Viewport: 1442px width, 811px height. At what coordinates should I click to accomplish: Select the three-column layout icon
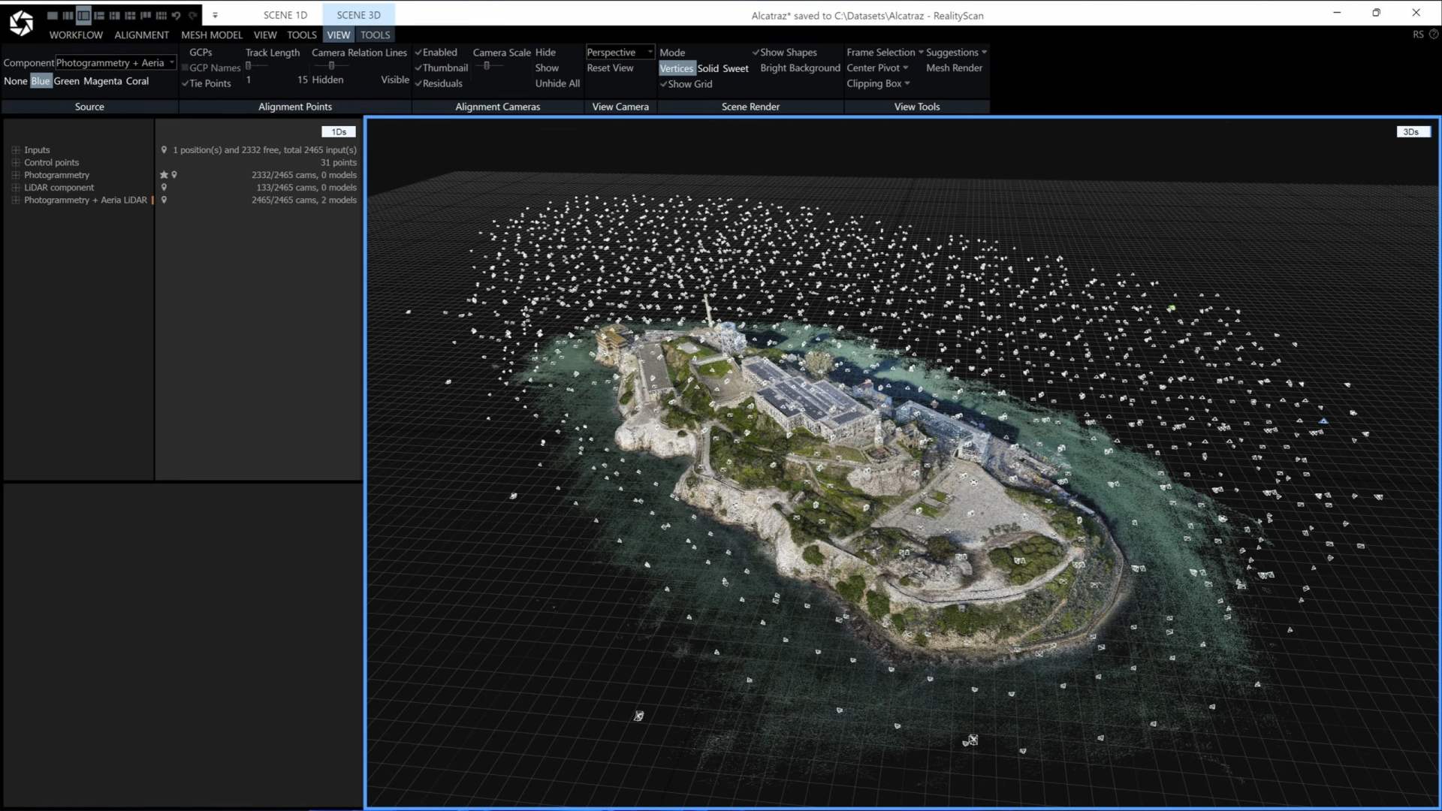pos(68,15)
